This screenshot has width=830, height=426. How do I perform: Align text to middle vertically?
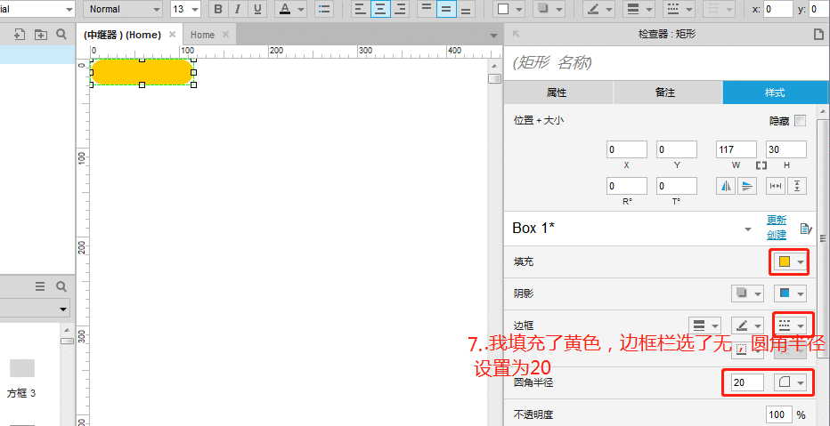click(446, 9)
